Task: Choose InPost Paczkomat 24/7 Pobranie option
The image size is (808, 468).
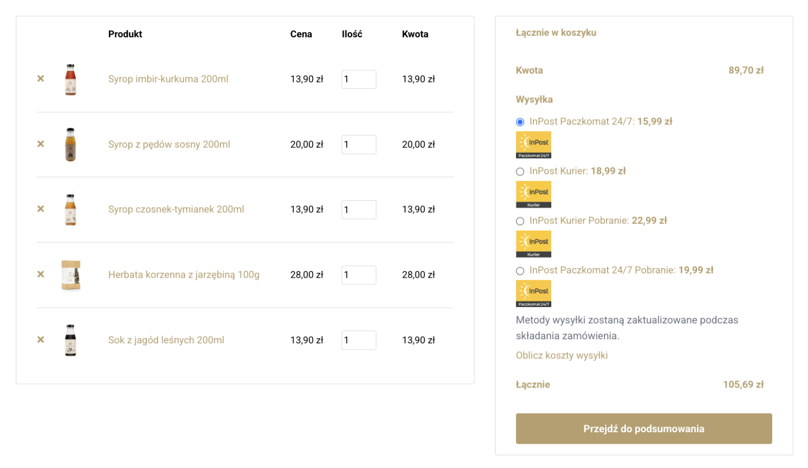Action: click(x=520, y=271)
